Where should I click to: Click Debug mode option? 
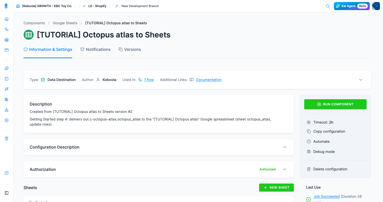click(x=324, y=152)
